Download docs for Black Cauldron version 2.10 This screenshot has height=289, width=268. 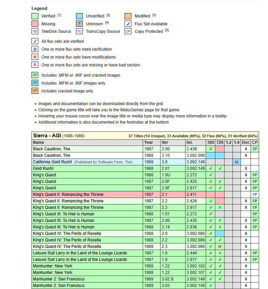tap(246, 155)
